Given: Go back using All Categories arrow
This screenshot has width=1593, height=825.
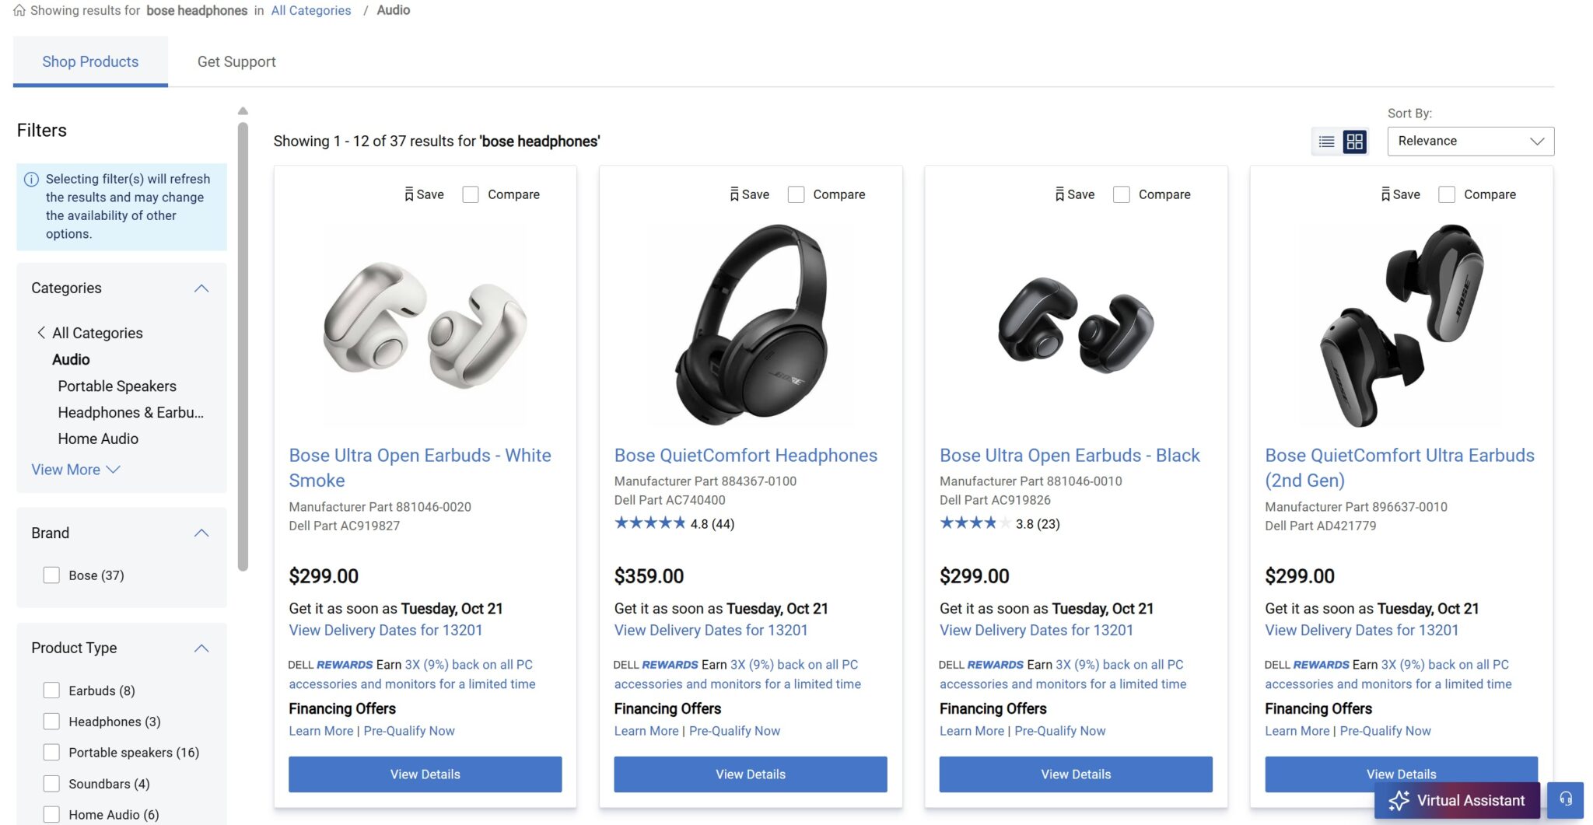Looking at the screenshot, I should click(x=41, y=333).
